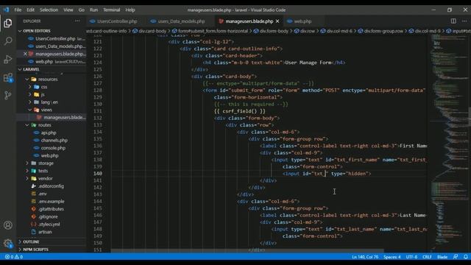Collapse the views folder
This screenshot has width=471, height=265.
click(x=46, y=110)
